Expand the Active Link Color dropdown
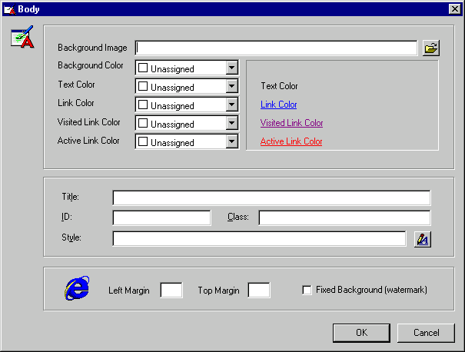 point(231,141)
